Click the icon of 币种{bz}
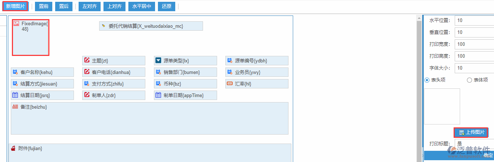Viewport: 494px width, 162px height. tap(158, 84)
